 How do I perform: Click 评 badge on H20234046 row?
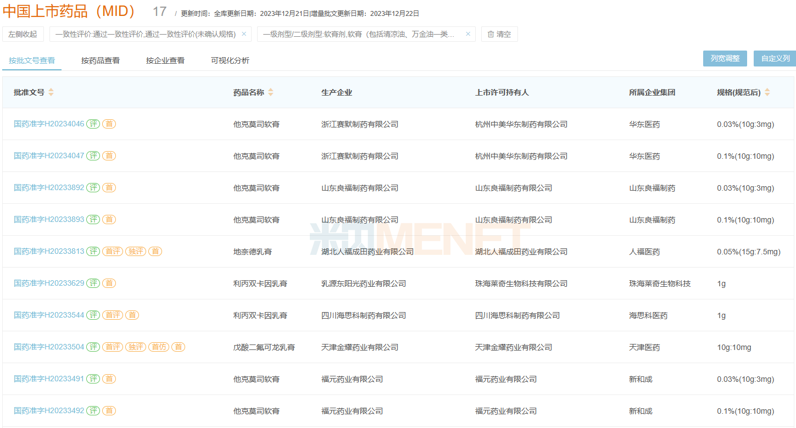point(93,124)
